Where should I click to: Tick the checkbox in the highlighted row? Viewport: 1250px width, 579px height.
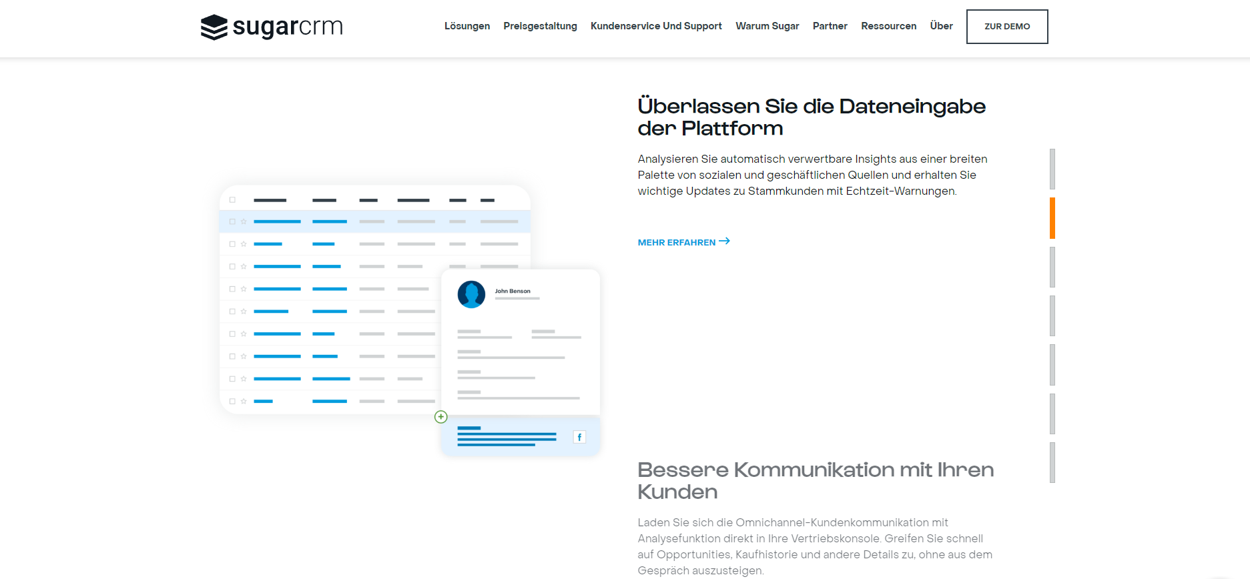click(232, 221)
